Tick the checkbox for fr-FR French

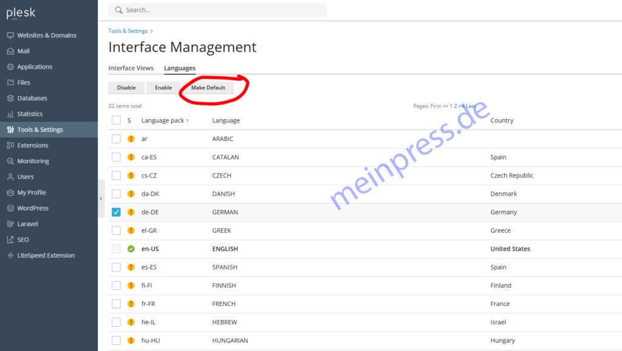(116, 304)
